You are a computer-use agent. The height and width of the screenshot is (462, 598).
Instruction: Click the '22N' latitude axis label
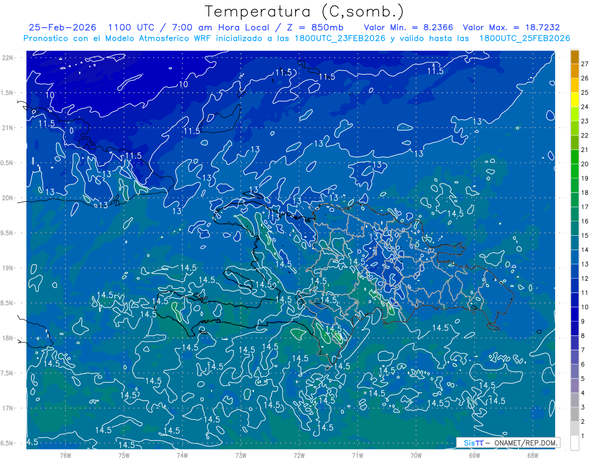(7, 58)
